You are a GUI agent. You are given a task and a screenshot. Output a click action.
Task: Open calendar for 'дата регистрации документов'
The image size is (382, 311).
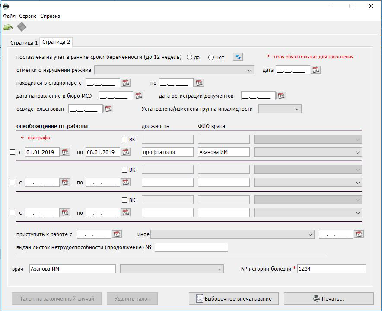(x=281, y=96)
